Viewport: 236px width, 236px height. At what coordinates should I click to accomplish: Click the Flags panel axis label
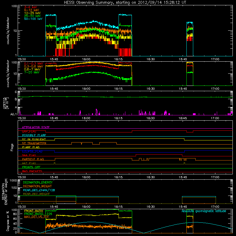pyautogui.click(x=12, y=147)
